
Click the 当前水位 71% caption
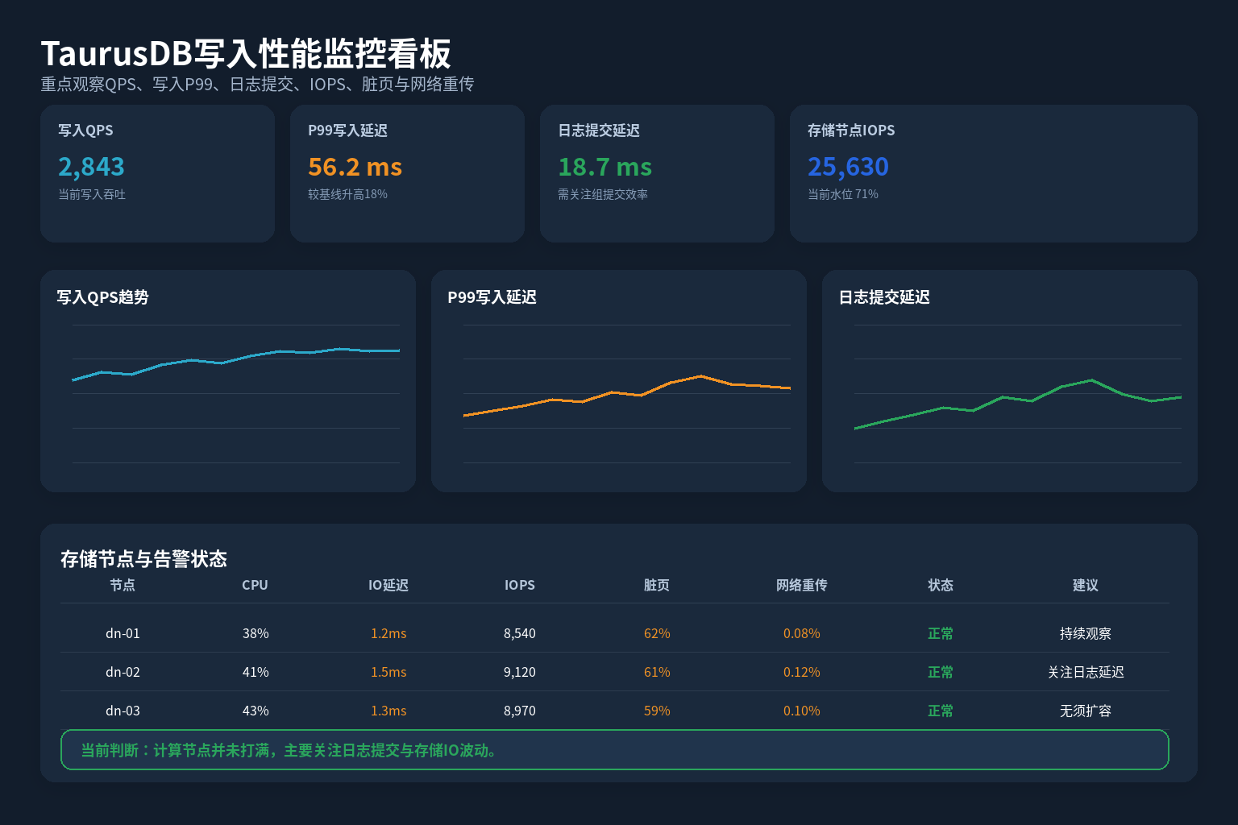(843, 194)
